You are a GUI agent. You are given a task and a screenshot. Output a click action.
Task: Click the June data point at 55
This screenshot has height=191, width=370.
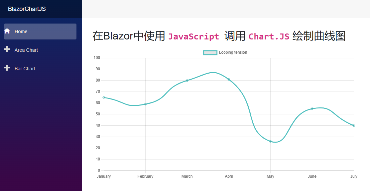point(312,109)
